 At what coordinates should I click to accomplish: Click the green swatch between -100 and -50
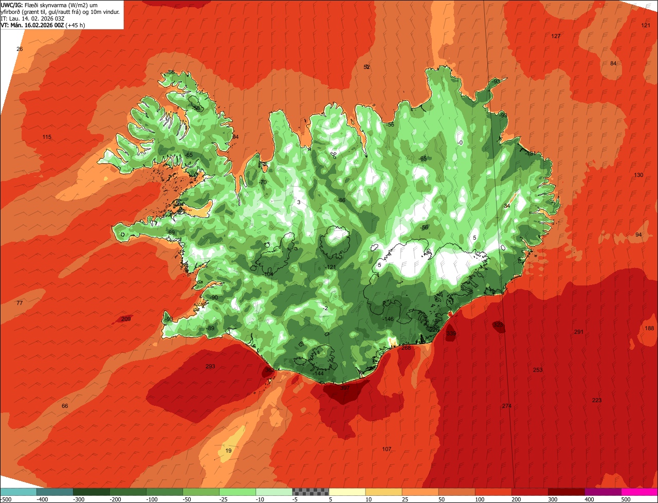(x=164, y=492)
